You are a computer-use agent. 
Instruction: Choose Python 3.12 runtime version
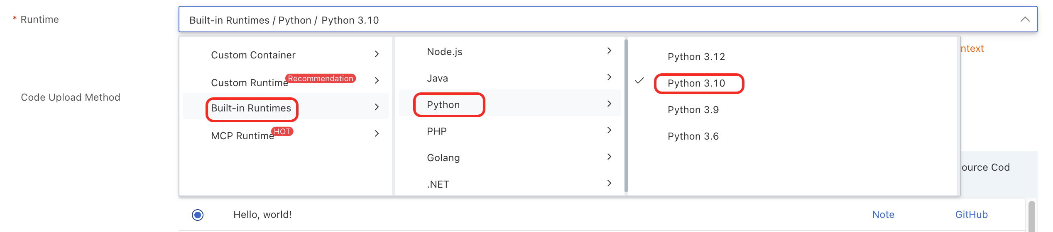[696, 57]
